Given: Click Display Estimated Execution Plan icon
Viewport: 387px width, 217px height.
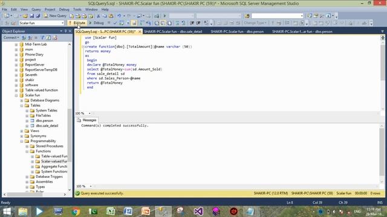Looking at the screenshot, I should point(122,23).
